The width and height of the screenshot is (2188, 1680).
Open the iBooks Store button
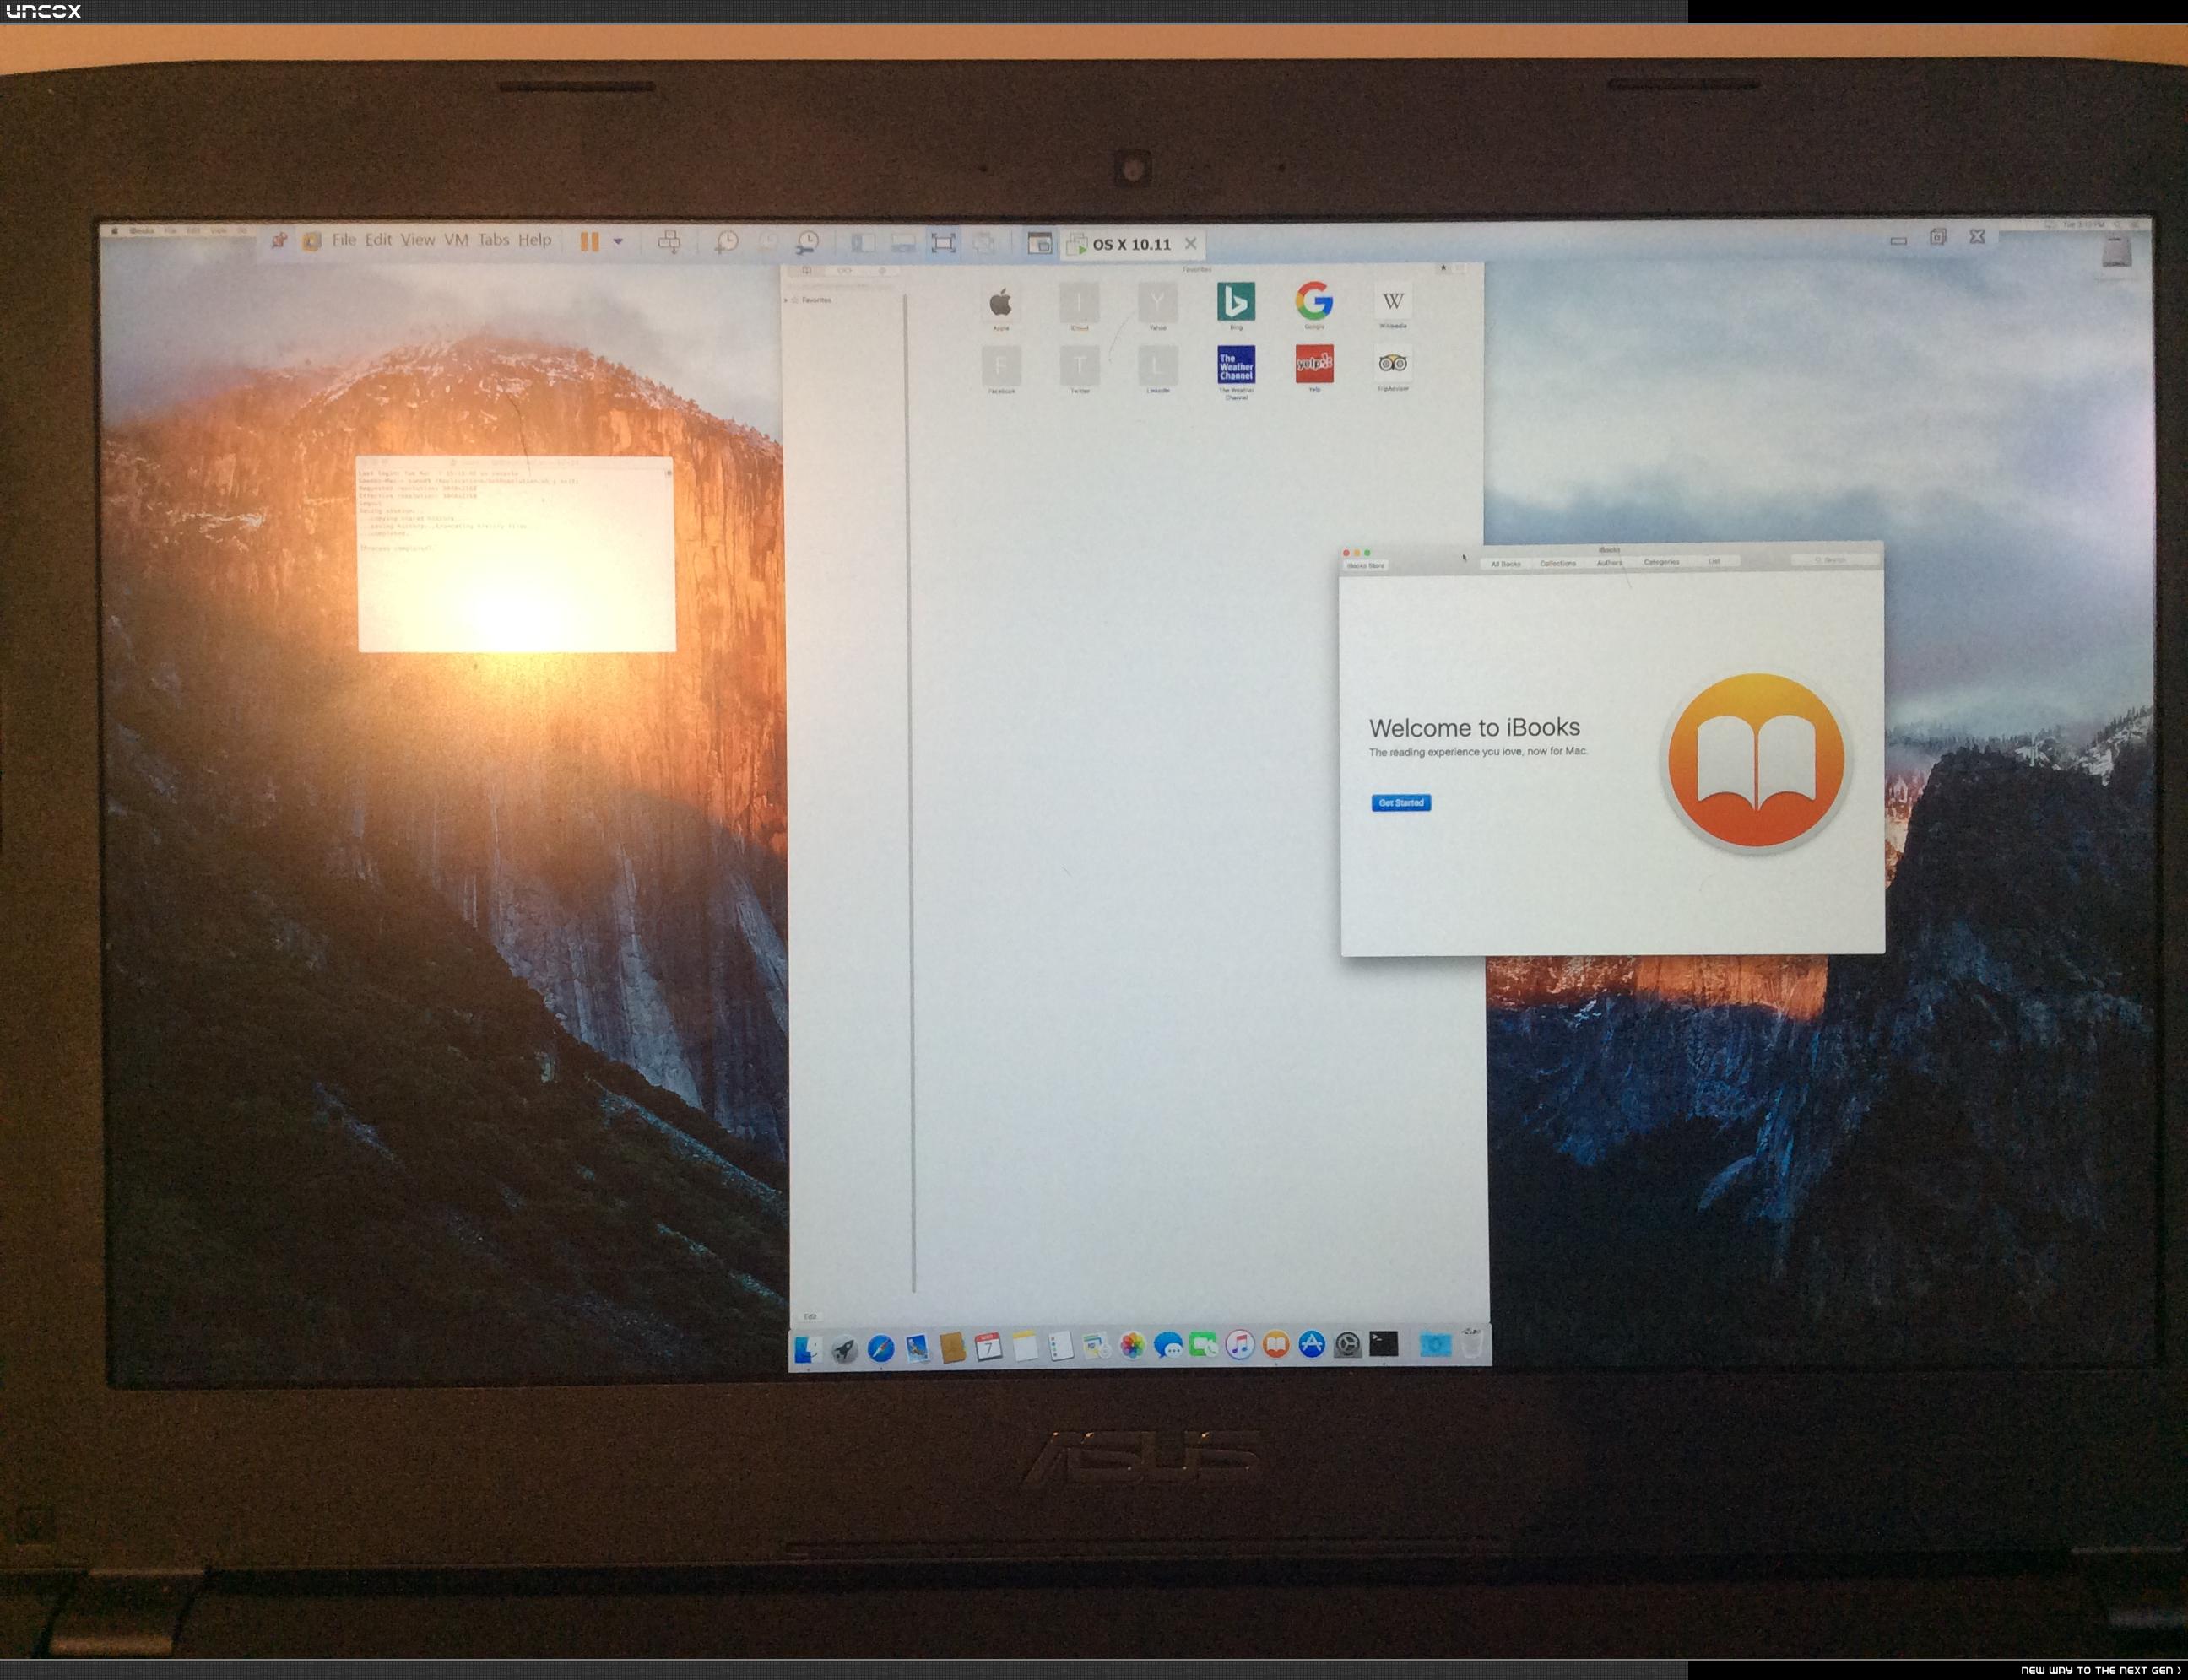tap(1366, 566)
